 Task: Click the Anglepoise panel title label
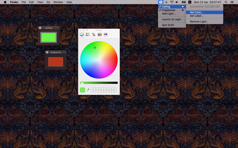(x=56, y=52)
